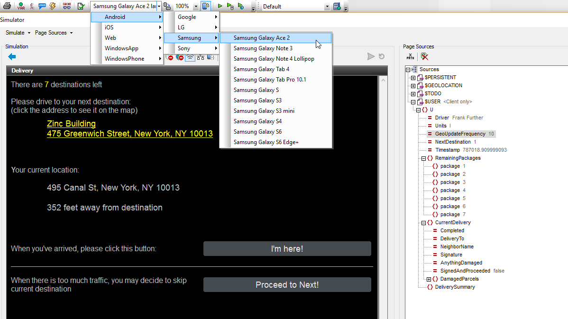Open the global variables VAR icon
This screenshot has width=568, height=319.
pyautogui.click(x=21, y=6)
